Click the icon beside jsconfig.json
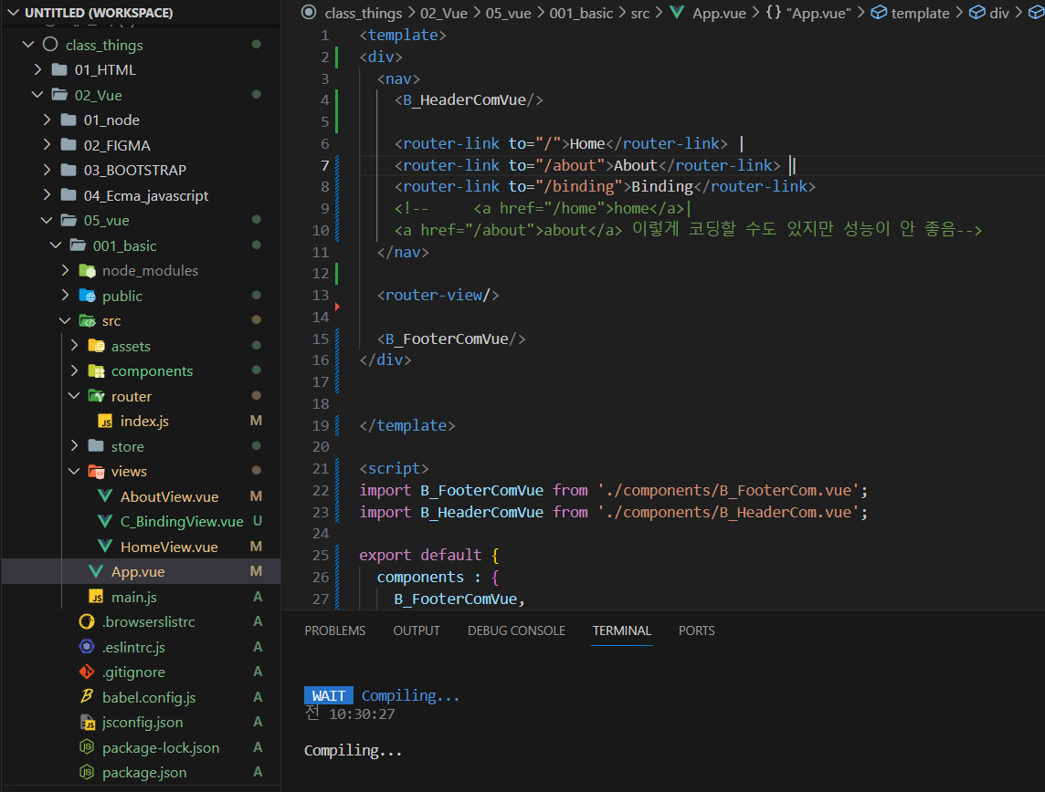This screenshot has height=792, width=1045. coord(88,722)
